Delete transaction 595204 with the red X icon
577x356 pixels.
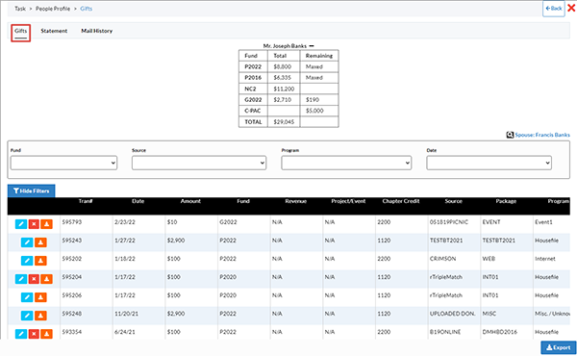click(34, 279)
